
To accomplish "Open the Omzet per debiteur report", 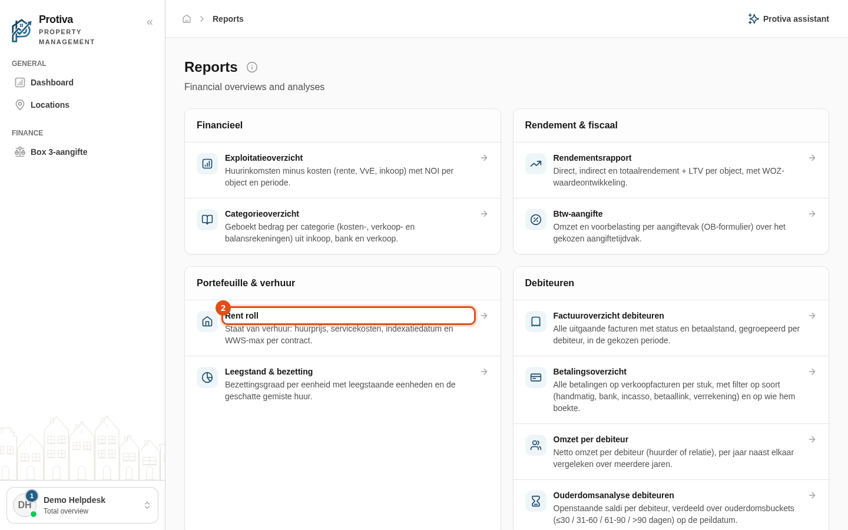I will point(671,452).
